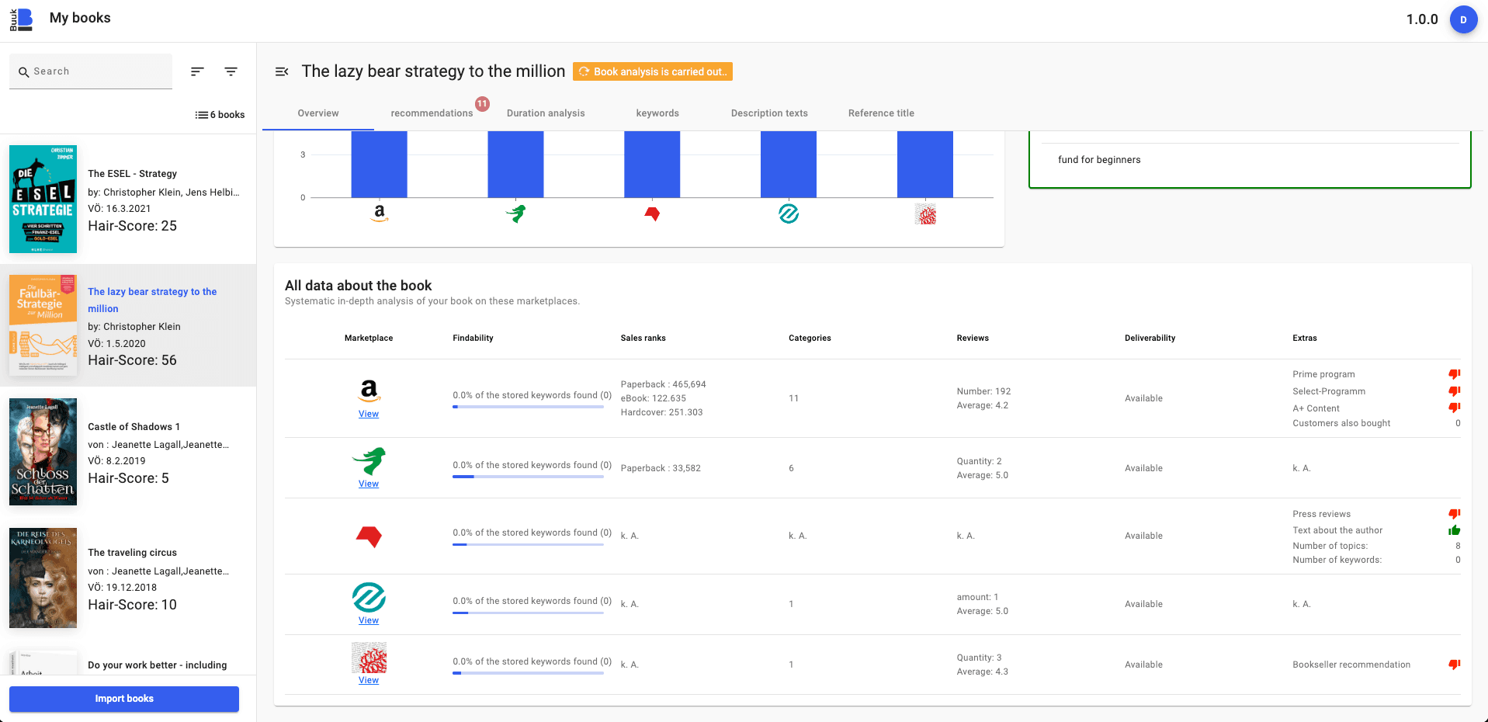Click thumbs-down beside A+ Content
1488x722 pixels.
tap(1454, 408)
